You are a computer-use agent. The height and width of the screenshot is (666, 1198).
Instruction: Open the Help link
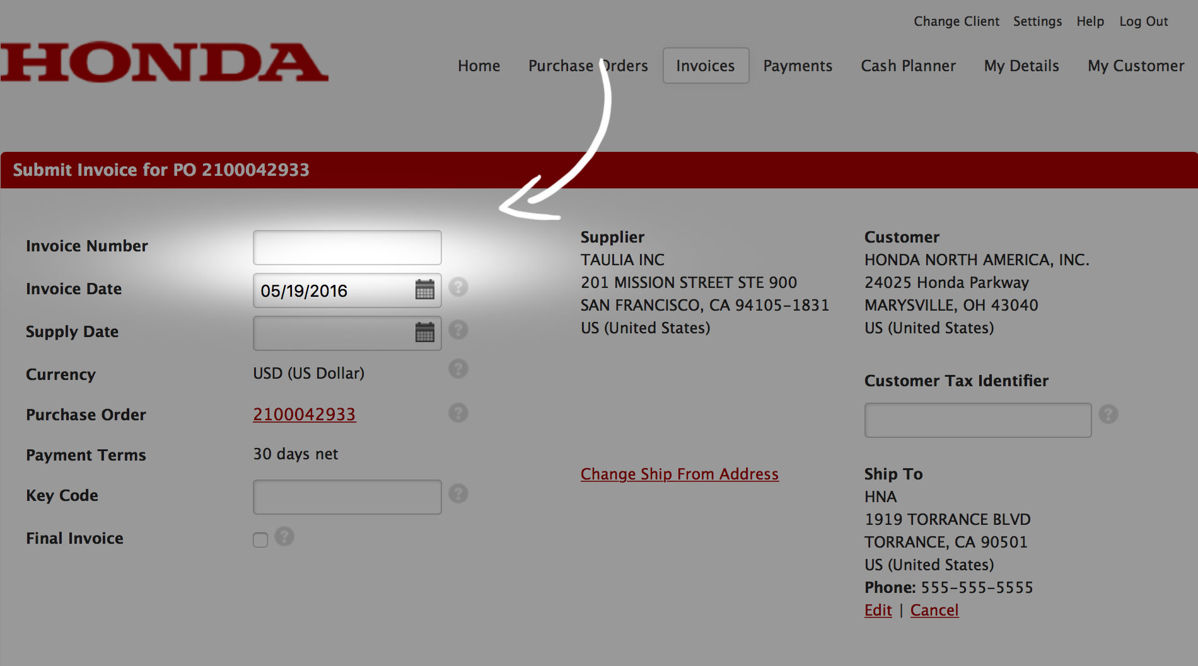[x=1090, y=21]
